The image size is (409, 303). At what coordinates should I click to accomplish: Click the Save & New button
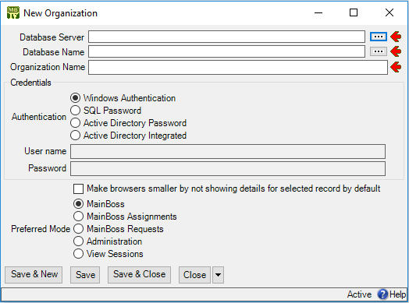[x=34, y=275]
